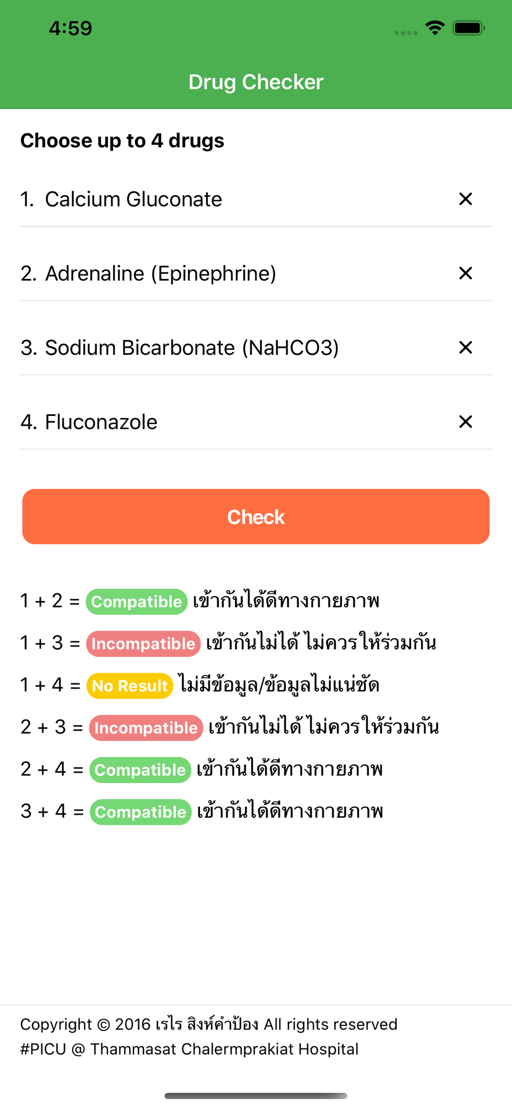Tap the Compatible badge for 3 + 4
This screenshot has width=512, height=1109.
pos(141,812)
